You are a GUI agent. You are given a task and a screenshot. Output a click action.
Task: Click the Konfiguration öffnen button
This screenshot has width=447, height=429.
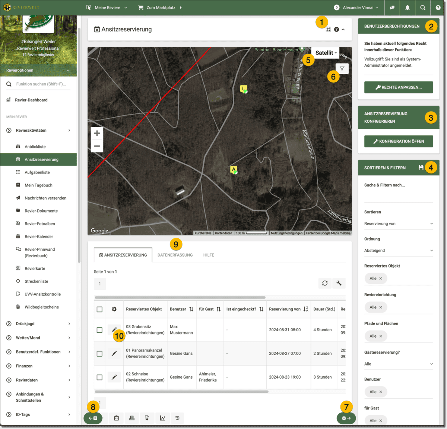point(398,141)
